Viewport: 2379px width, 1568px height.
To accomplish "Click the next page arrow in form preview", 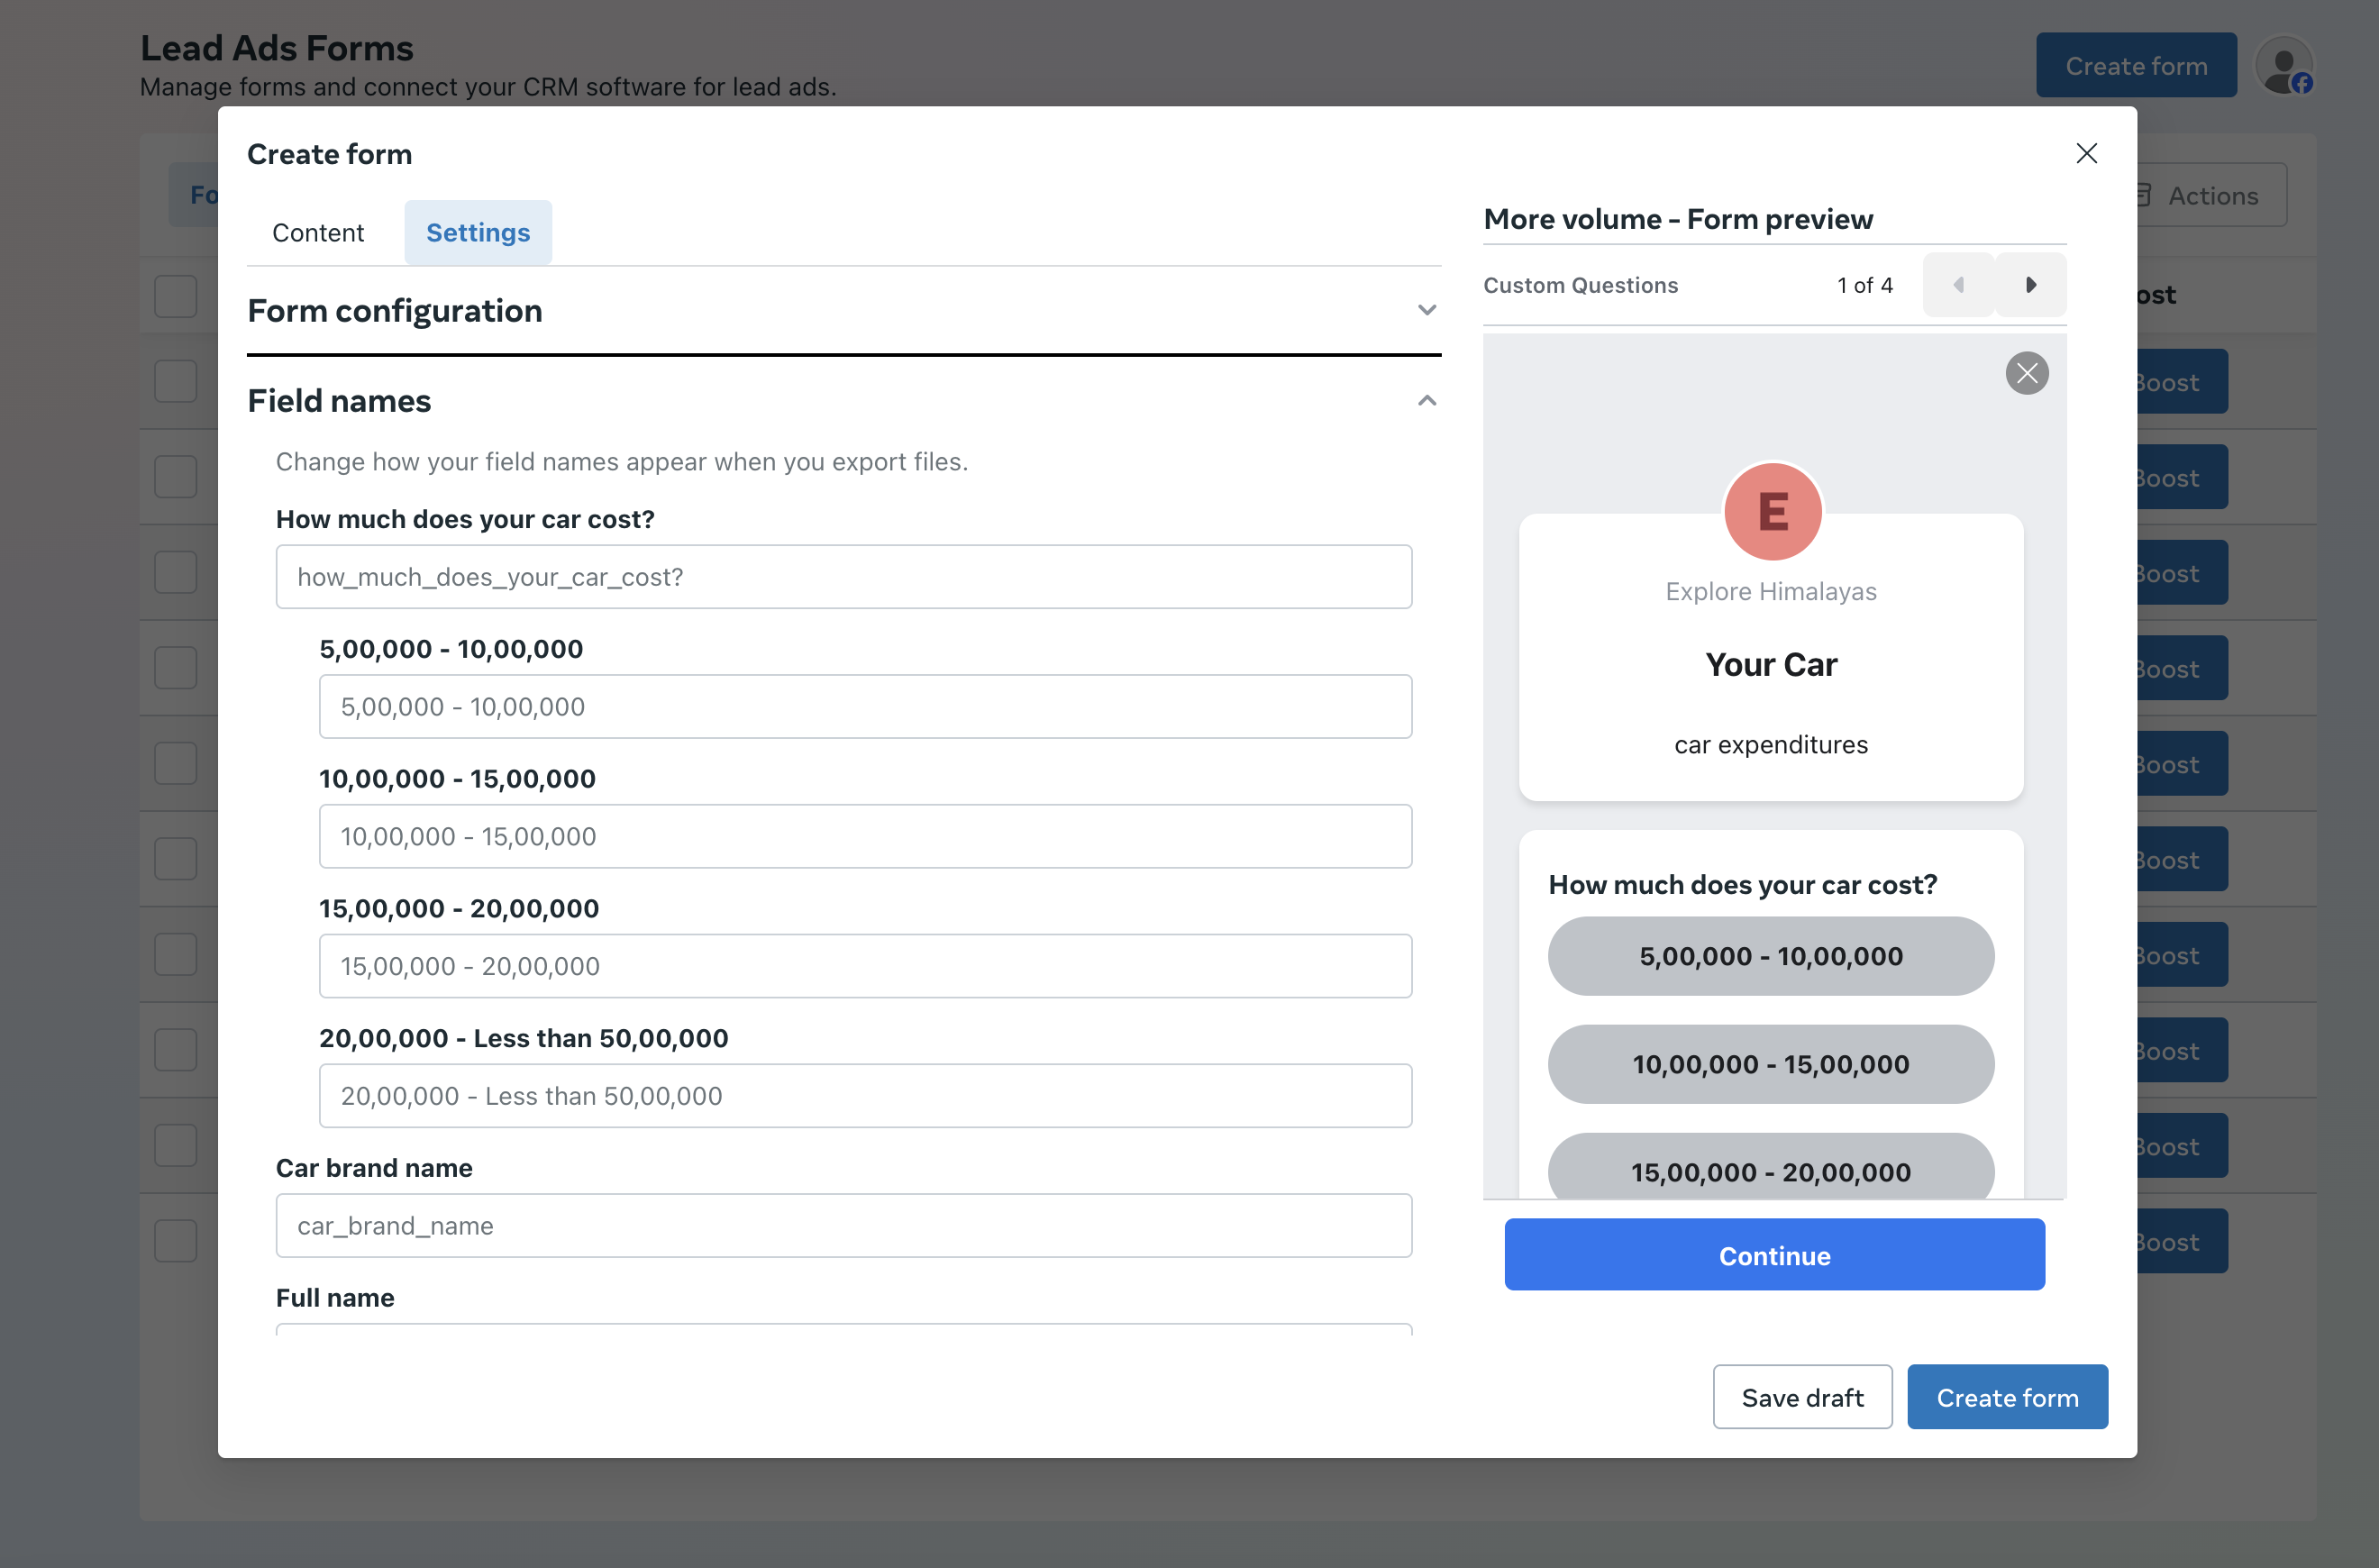I will [x=2030, y=285].
